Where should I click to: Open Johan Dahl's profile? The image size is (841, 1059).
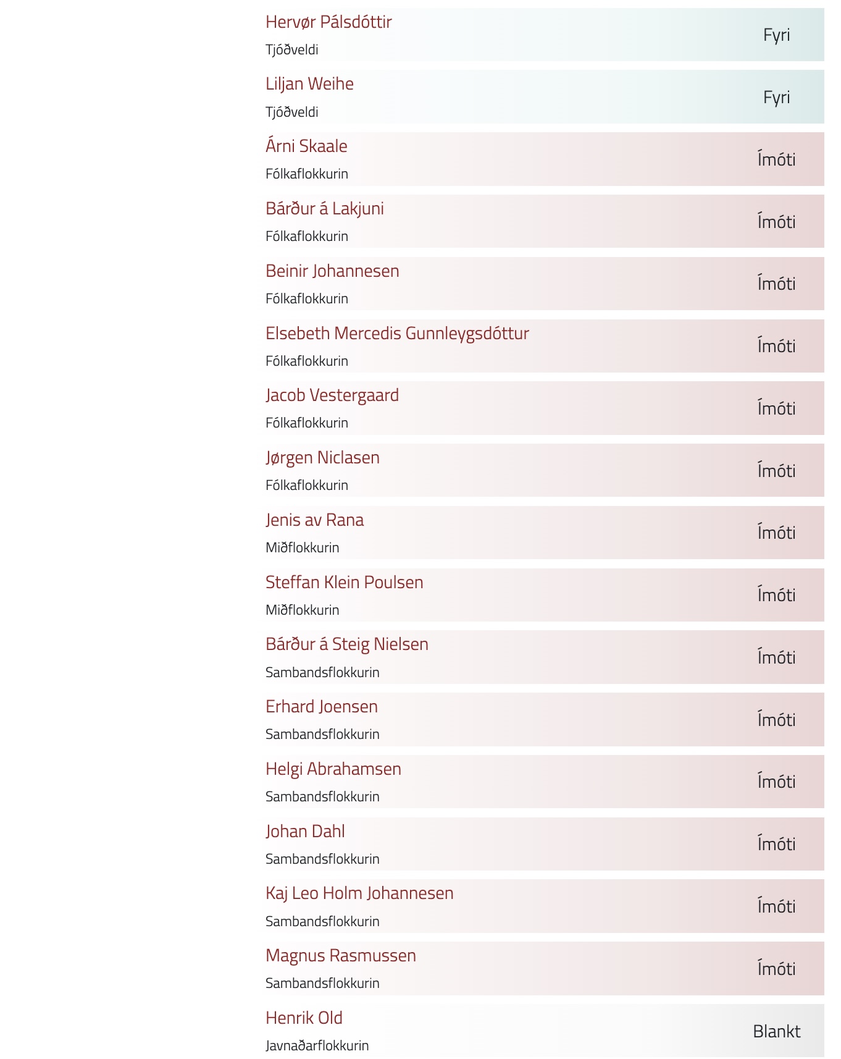[x=305, y=832]
